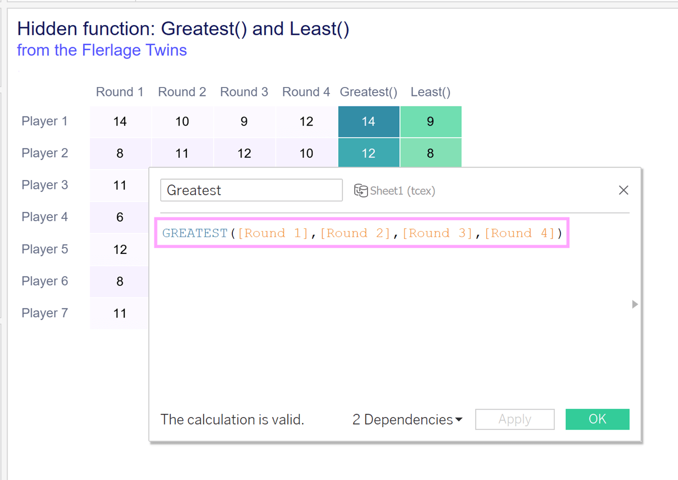
Task: Select Player 2 Round 4 cell value 10
Action: (306, 153)
